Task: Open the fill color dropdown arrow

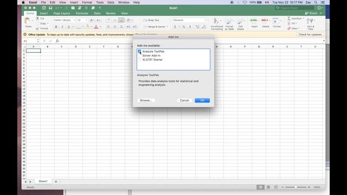Action: tap(92, 27)
